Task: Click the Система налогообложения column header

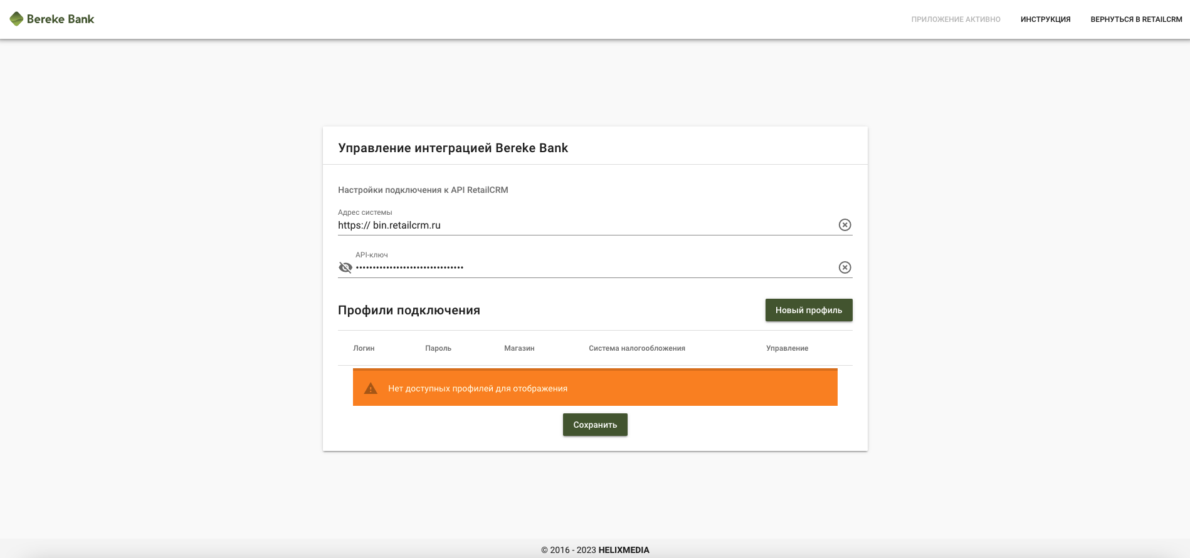Action: (x=637, y=348)
